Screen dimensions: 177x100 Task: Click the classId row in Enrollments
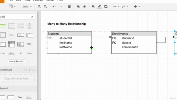[x=134, y=43]
